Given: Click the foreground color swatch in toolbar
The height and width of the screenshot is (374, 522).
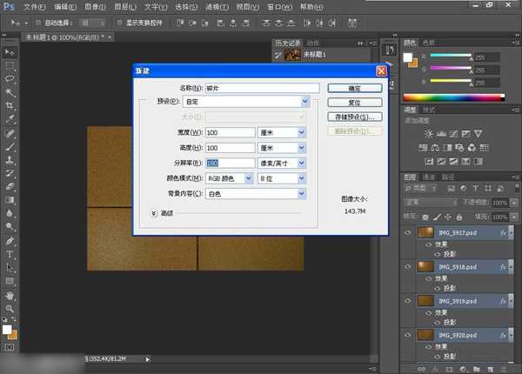Looking at the screenshot, I should point(8,330).
